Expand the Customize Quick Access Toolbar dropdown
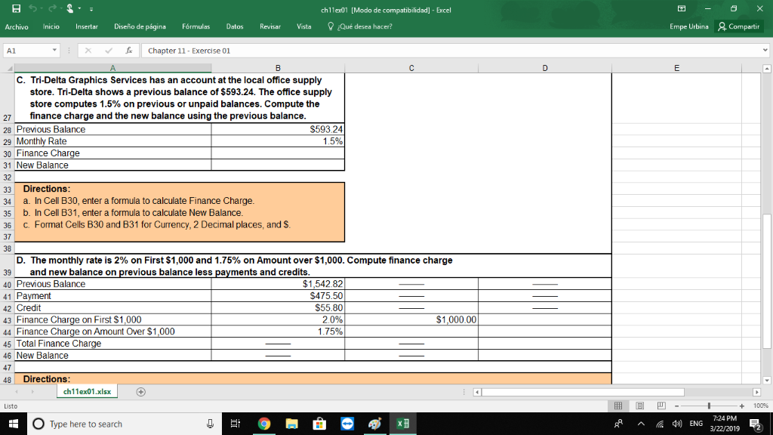 (x=91, y=7)
